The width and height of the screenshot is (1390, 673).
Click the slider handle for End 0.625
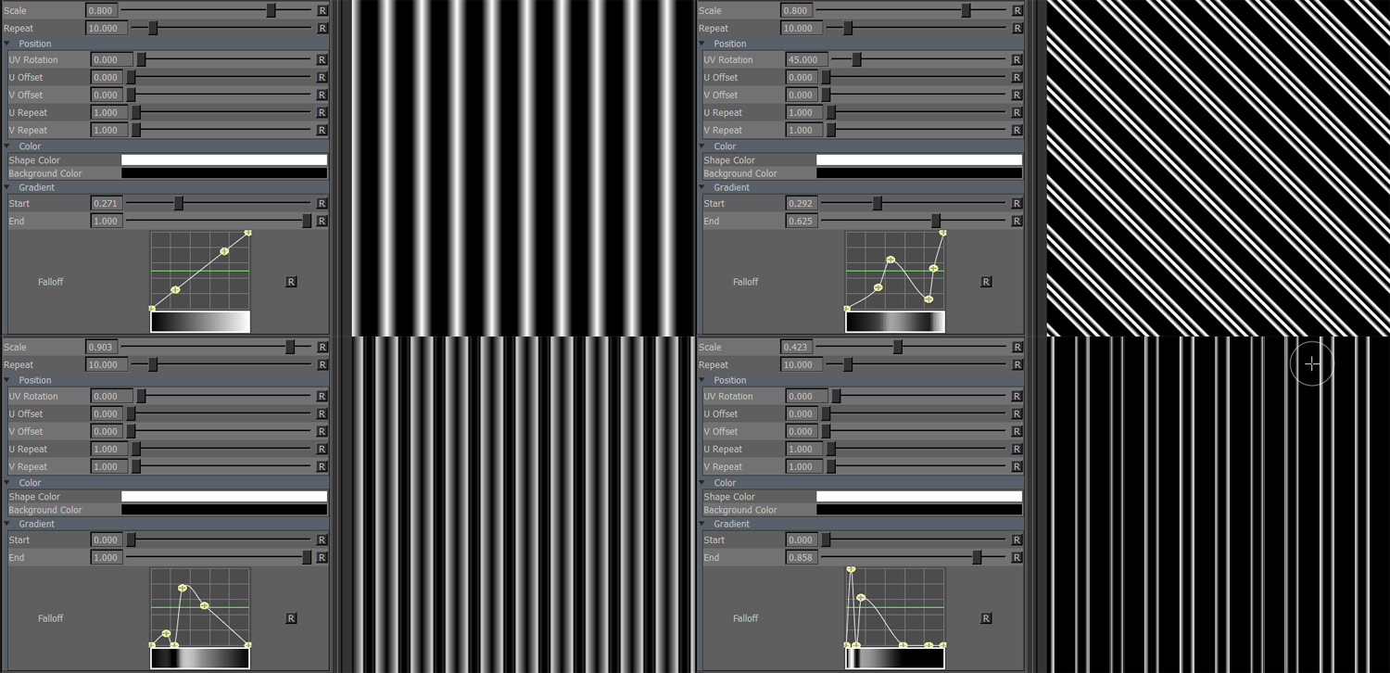click(x=936, y=221)
